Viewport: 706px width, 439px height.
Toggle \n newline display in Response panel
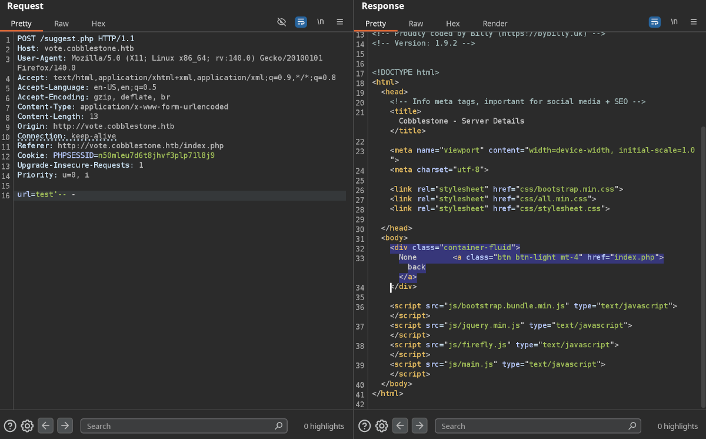click(x=674, y=22)
